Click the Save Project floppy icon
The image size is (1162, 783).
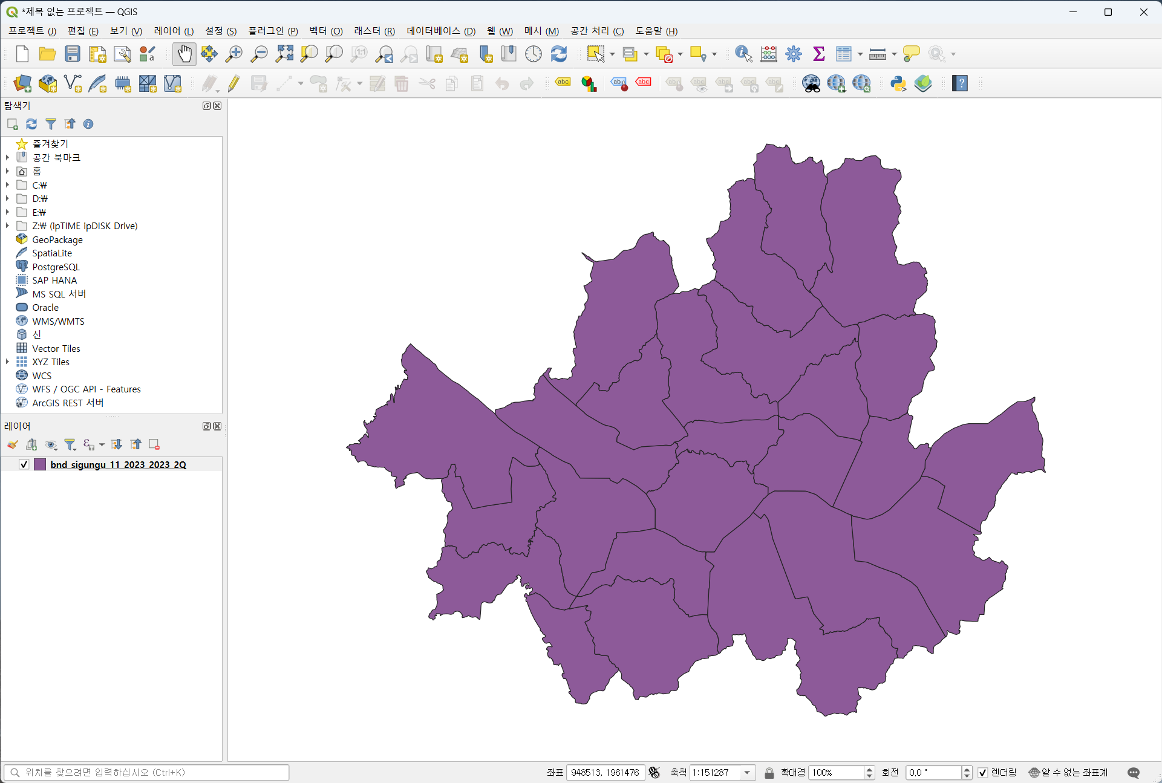[73, 54]
